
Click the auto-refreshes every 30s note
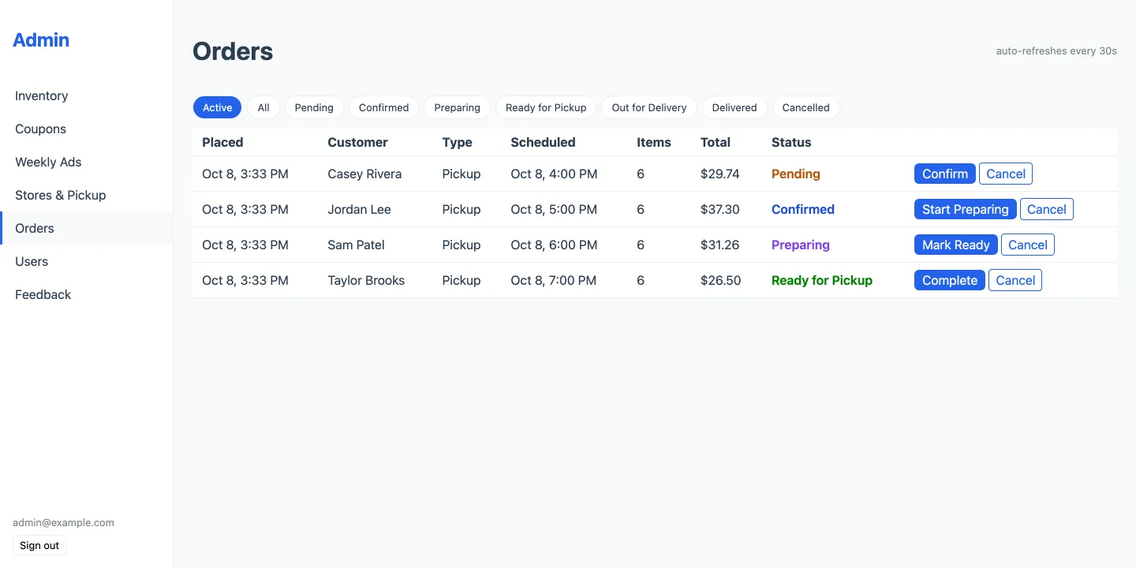click(x=1056, y=51)
